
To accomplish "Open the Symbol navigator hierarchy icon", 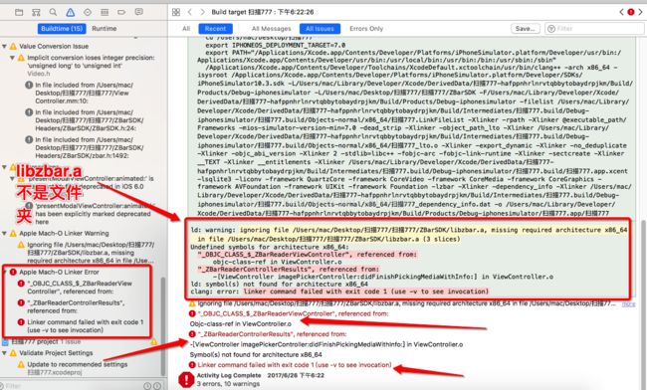I will tap(36, 12).
